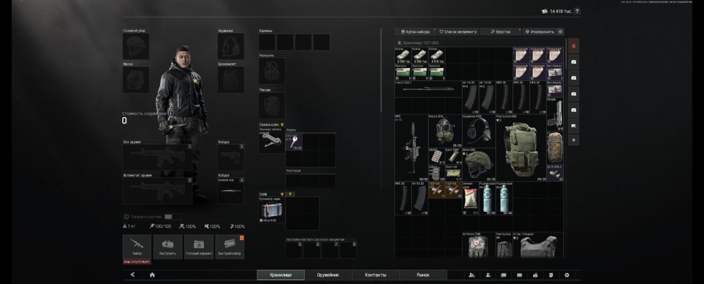Select the combat knife in slot 4
This screenshot has height=284, width=704.
coord(231,191)
